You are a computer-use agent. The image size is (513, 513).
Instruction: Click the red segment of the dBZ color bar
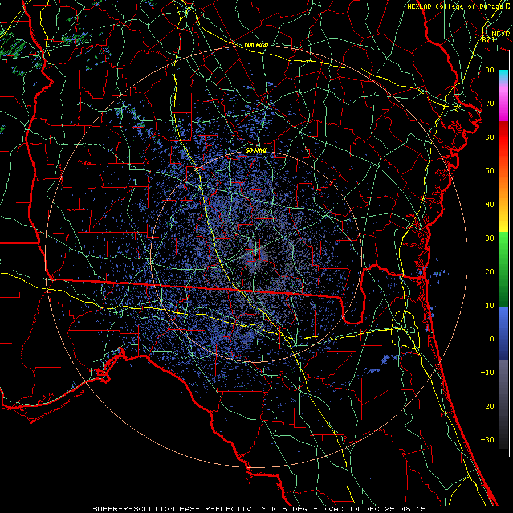point(503,137)
